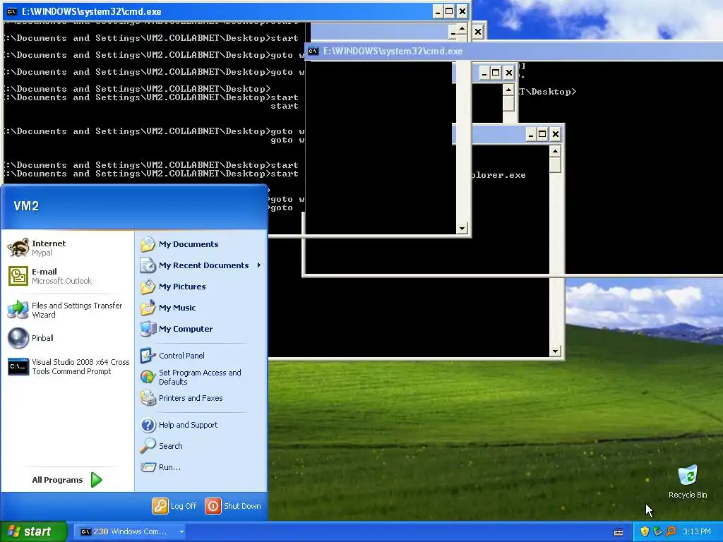Viewport: 723px width, 542px height.
Task: Click the Log Off button
Action: click(x=175, y=506)
